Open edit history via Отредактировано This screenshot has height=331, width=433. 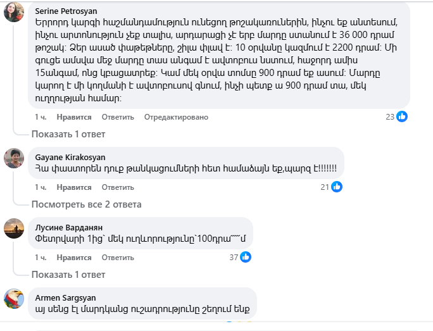[176, 117]
